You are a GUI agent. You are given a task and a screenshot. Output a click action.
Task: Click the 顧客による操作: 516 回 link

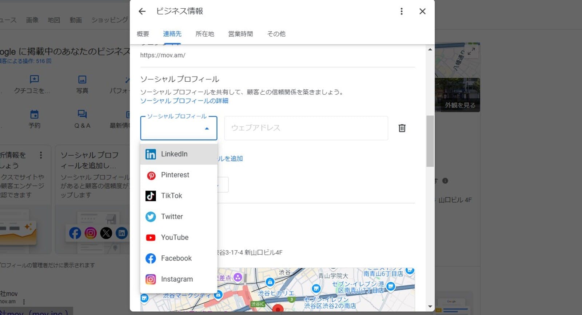point(25,61)
